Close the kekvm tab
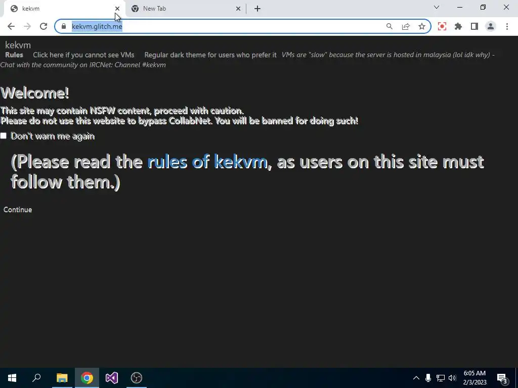The width and height of the screenshot is (518, 388). click(117, 9)
